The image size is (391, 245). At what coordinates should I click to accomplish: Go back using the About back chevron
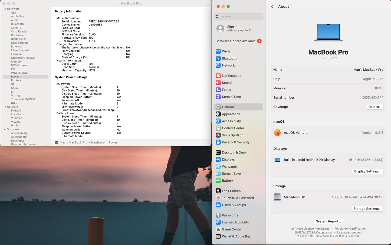(272, 6)
